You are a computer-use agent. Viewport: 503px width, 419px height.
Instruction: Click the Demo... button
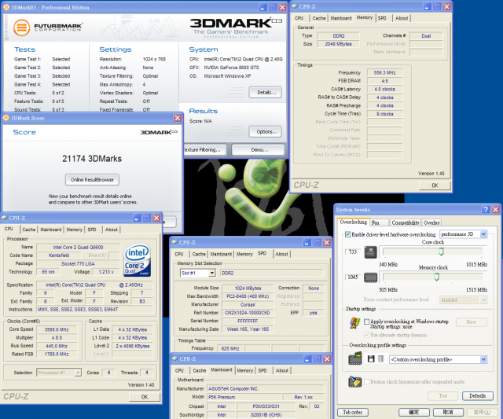[259, 150]
